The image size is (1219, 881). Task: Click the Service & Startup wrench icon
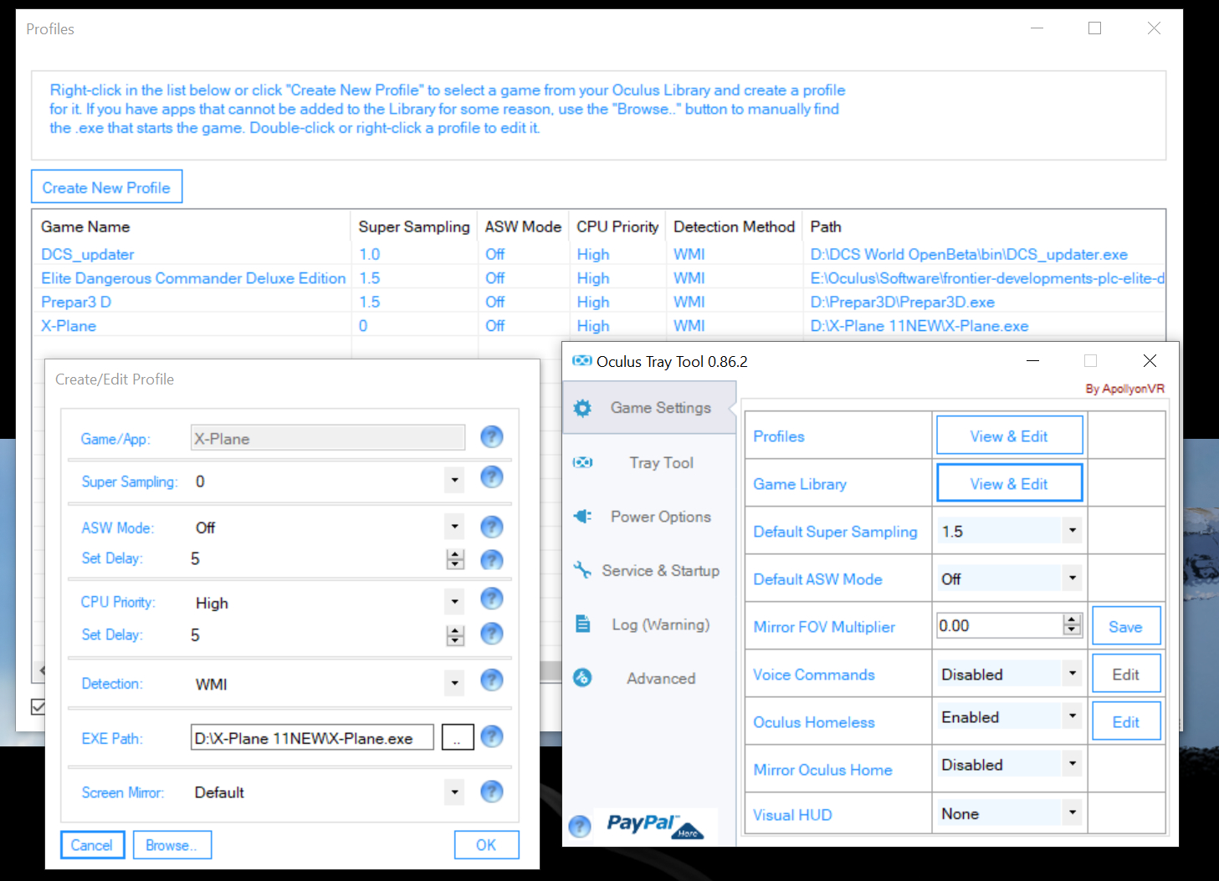(582, 570)
